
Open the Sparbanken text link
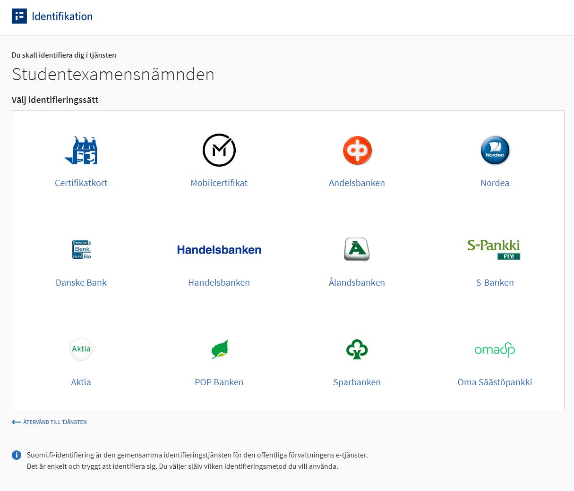(357, 382)
